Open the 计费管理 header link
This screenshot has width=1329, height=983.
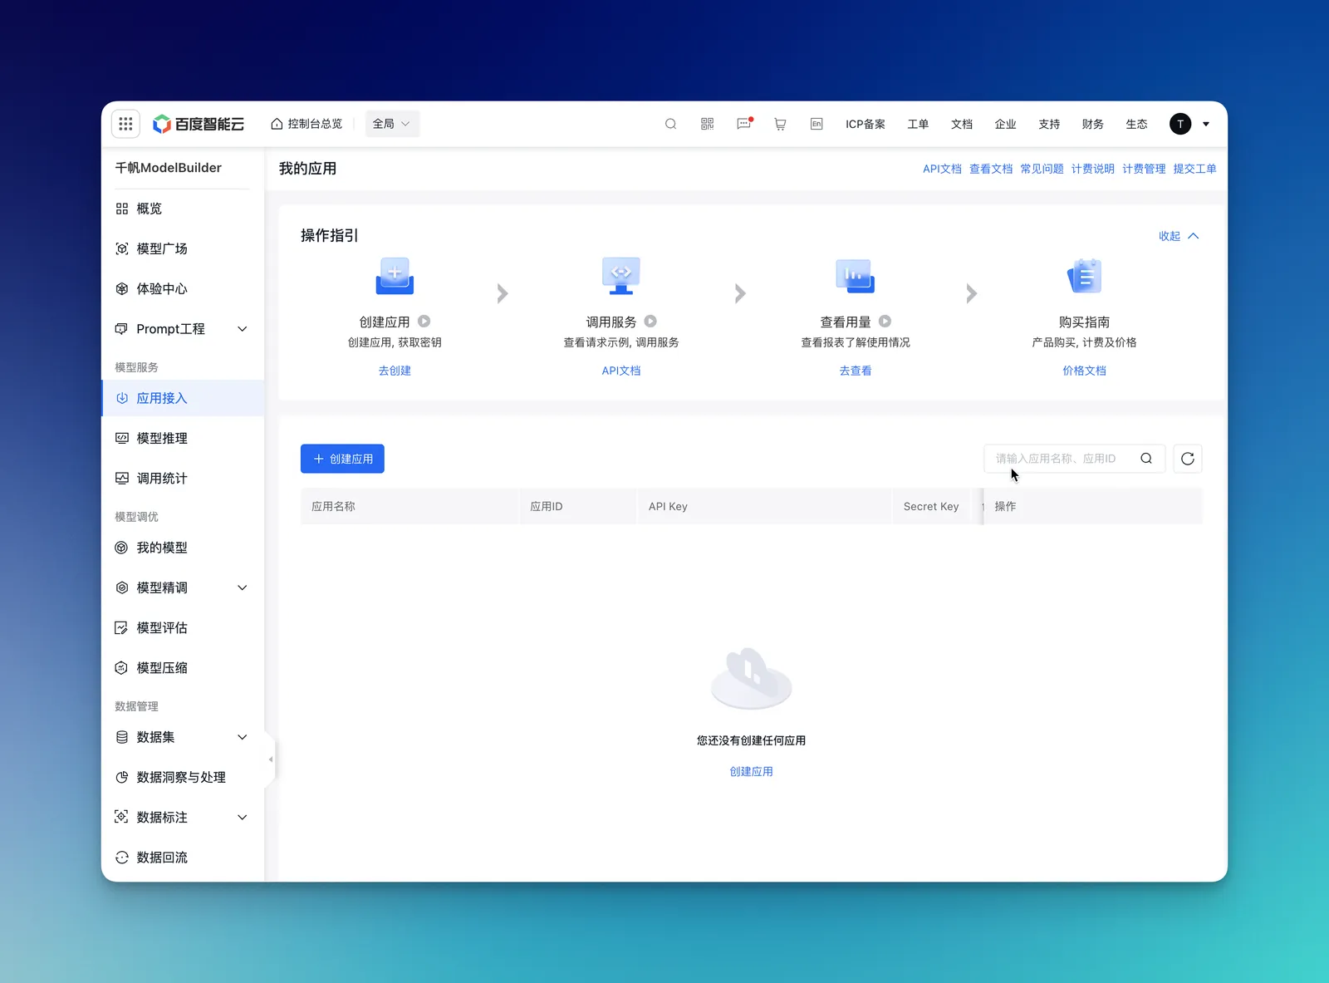pos(1144,169)
